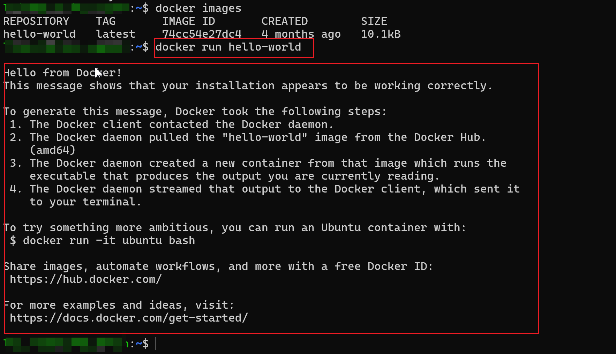Click the 'hello-world' repository name
This screenshot has width=616, height=354.
(x=39, y=34)
